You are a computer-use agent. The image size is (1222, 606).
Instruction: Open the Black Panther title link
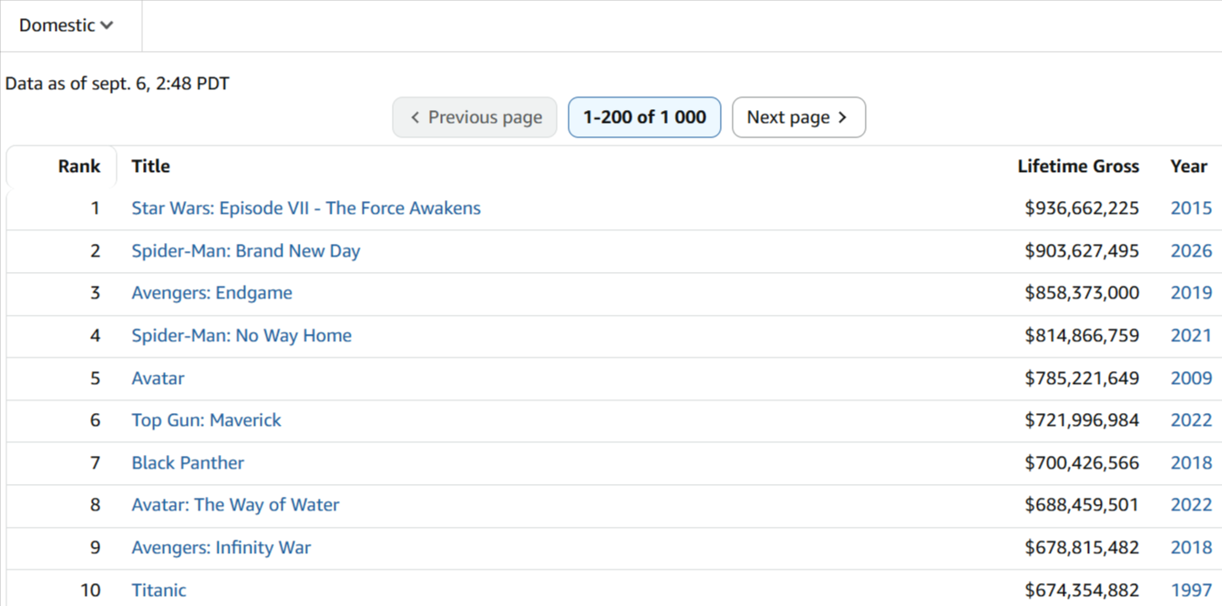click(x=188, y=463)
